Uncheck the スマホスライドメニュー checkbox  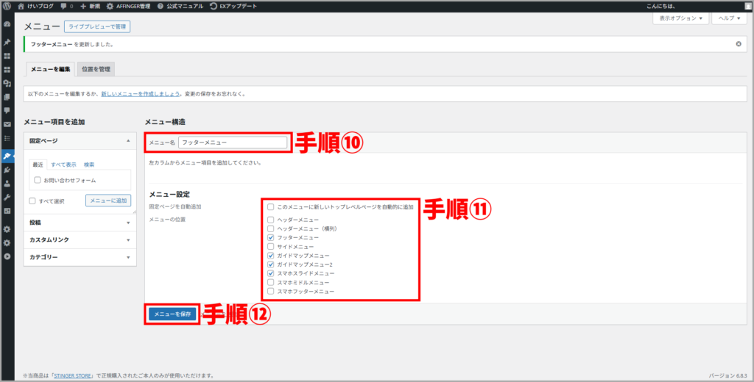coord(272,273)
